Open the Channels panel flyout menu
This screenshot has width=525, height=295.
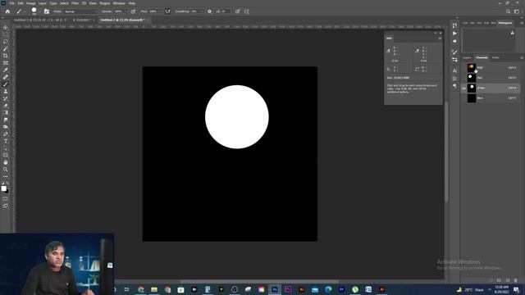click(522, 57)
